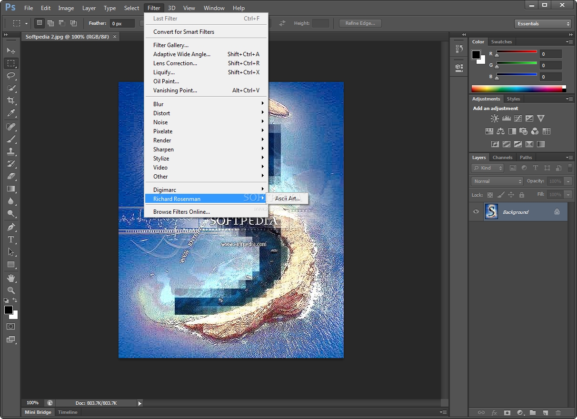Click the foreground color swatch in Color panel
The height and width of the screenshot is (419, 577).
click(476, 55)
